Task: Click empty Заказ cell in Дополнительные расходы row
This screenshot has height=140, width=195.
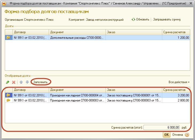Action: 134,37
